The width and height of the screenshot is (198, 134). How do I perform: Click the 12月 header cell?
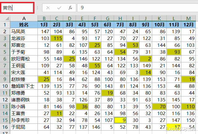188,25
